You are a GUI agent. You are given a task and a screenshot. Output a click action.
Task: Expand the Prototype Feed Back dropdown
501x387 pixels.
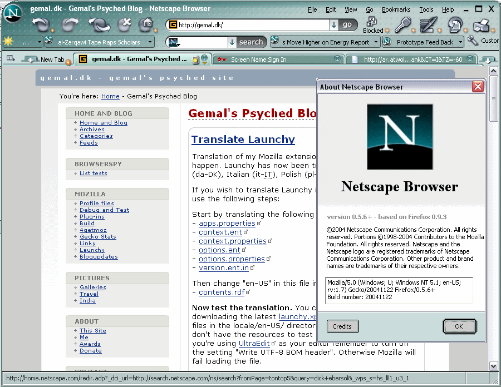461,42
